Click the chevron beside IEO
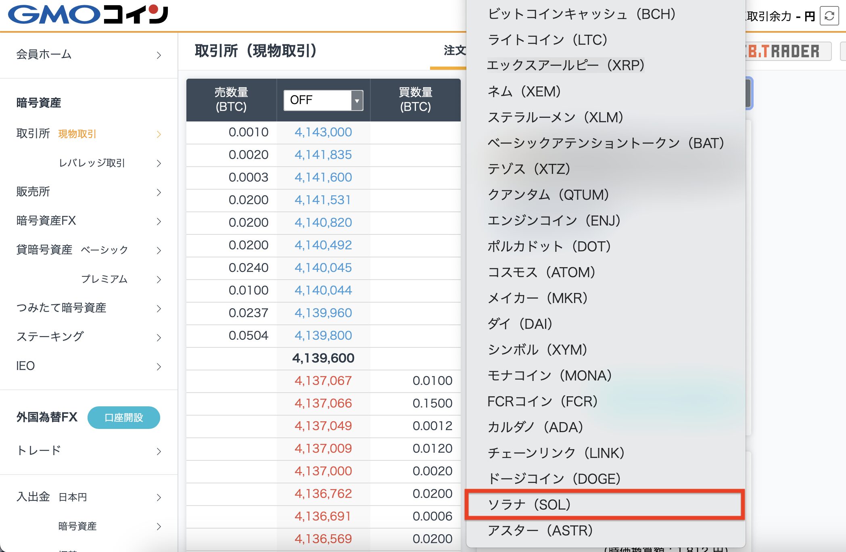The height and width of the screenshot is (552, 846). tap(159, 367)
